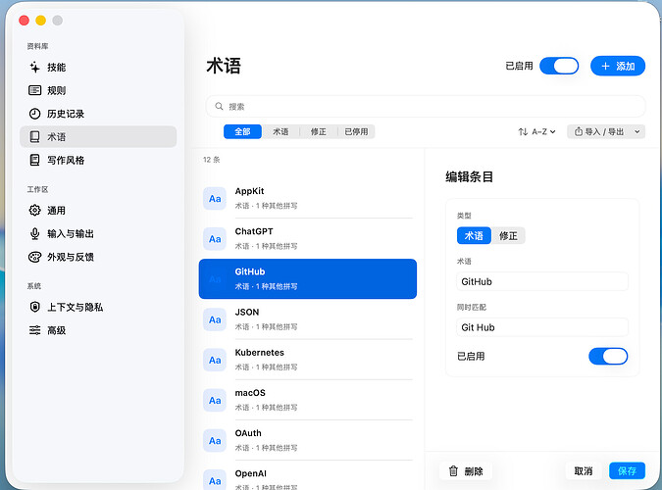The height and width of the screenshot is (490, 662).
Task: Select the AppKit entry name
Action: point(249,191)
